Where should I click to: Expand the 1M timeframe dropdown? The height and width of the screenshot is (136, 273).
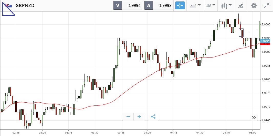pyautogui.click(x=210, y=5)
